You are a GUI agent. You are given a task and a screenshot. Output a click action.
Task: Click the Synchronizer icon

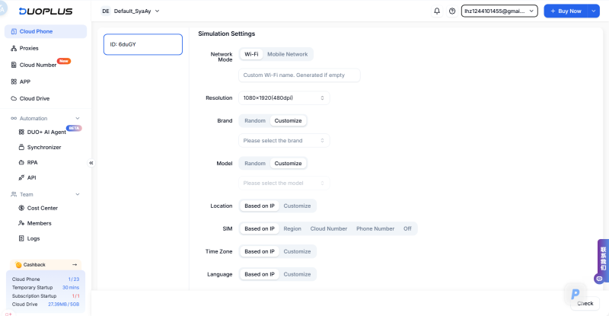click(x=21, y=147)
